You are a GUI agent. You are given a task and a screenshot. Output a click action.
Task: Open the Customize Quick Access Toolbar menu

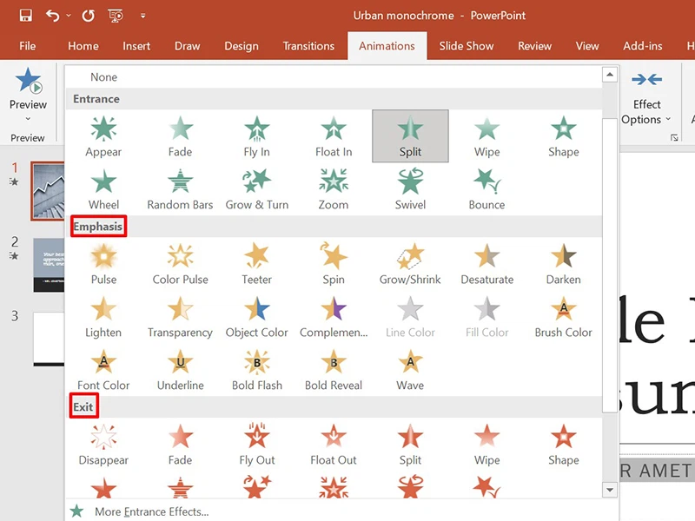pos(143,15)
